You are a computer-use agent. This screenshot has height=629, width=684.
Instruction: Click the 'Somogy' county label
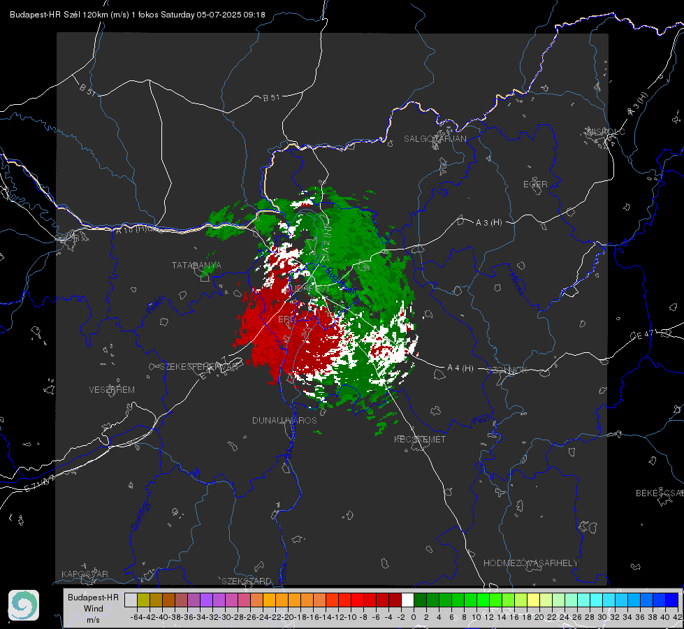pyautogui.click(x=140, y=516)
